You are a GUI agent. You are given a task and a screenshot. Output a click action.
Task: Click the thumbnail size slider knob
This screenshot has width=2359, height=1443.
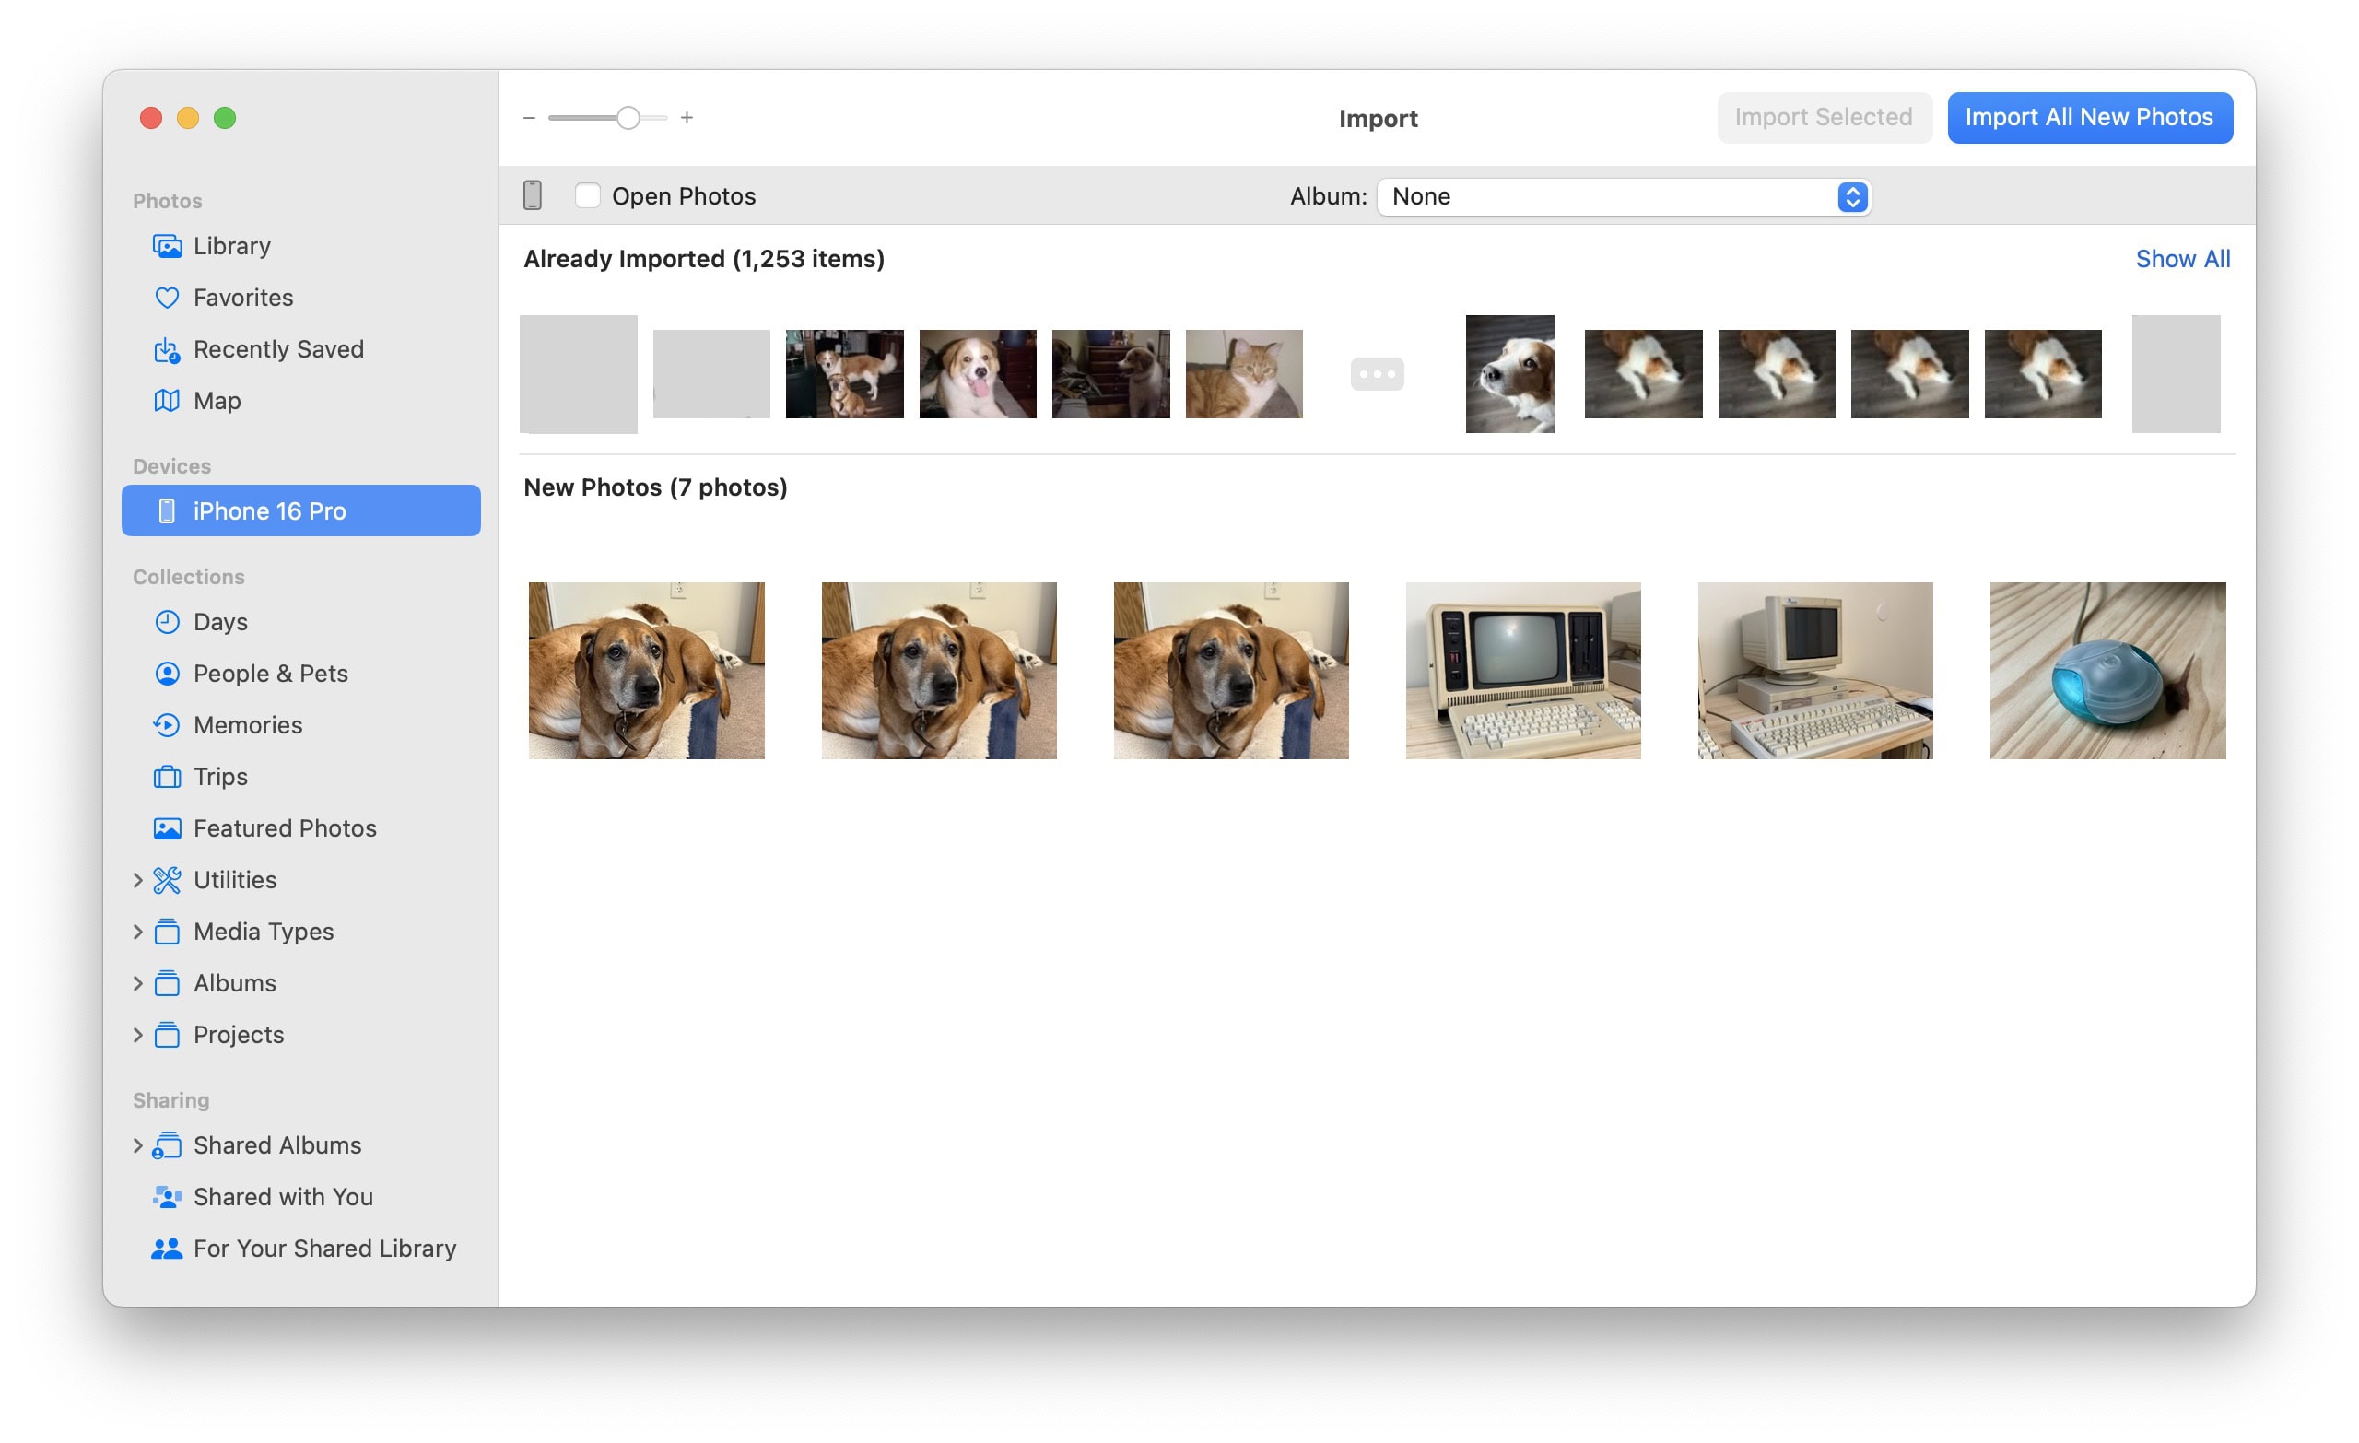(x=628, y=118)
